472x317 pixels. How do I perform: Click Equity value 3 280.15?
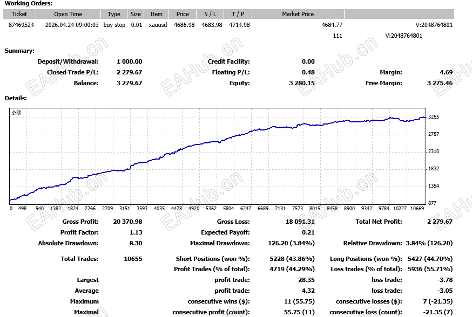[x=302, y=83]
